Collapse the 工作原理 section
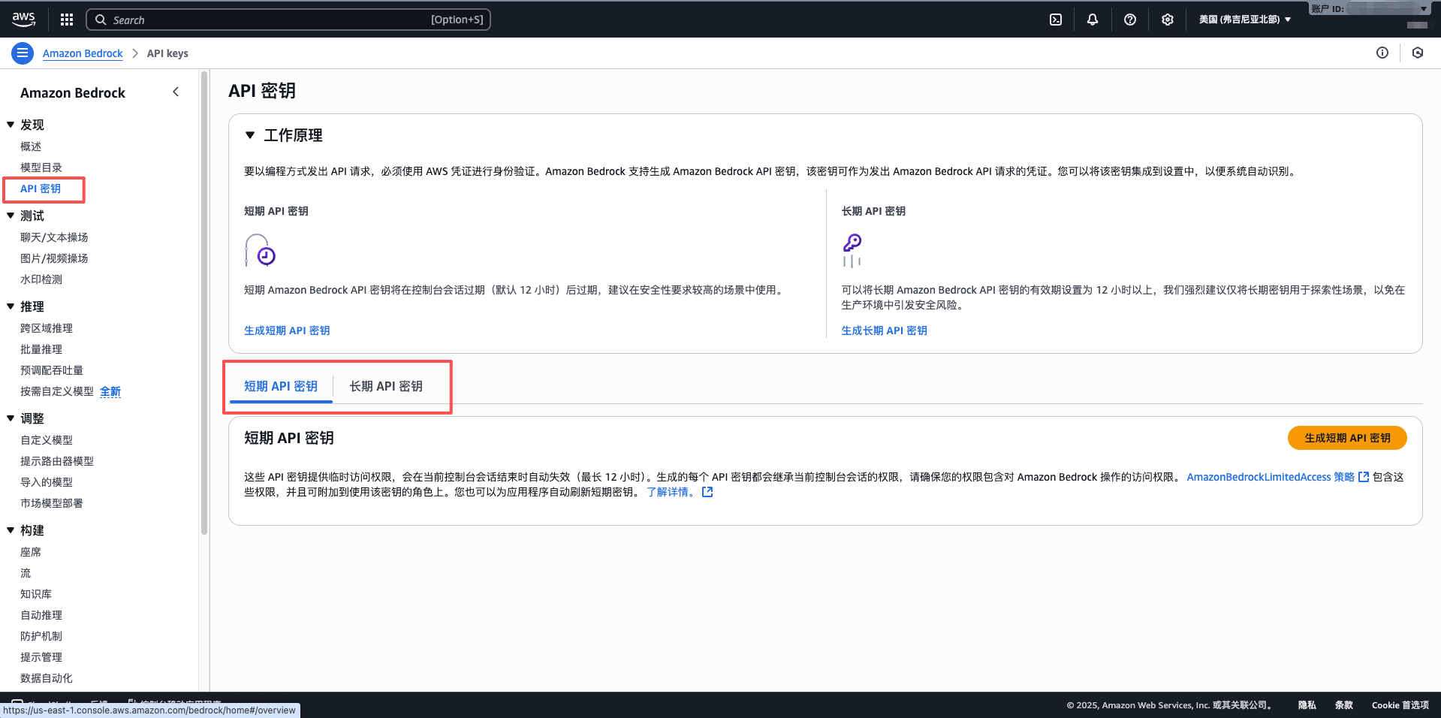The image size is (1441, 718). tap(251, 135)
